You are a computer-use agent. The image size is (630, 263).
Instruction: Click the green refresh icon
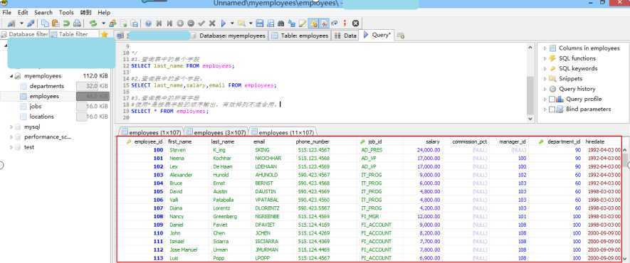(x=93, y=23)
